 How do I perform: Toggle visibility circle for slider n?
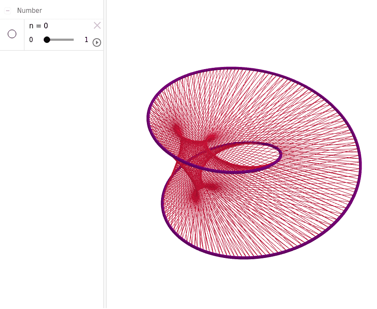12,34
